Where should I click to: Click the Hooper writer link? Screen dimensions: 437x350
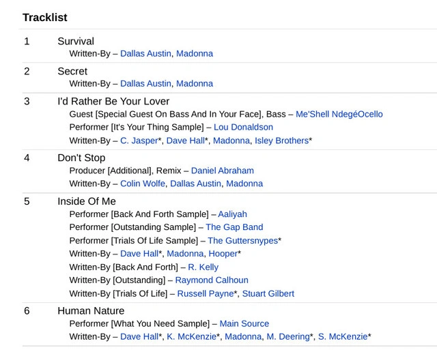point(223,254)
